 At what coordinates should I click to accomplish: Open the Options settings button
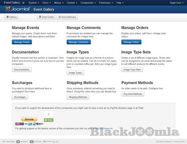(x=12, y=17)
